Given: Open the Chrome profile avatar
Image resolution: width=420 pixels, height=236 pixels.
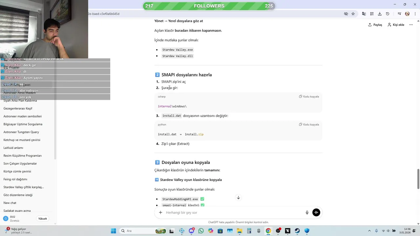Looking at the screenshot, I should click(407, 14).
